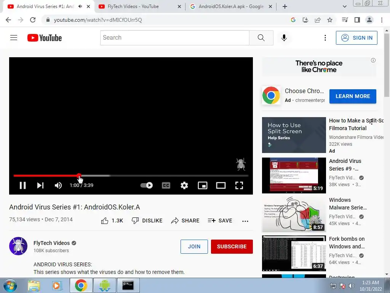Viewport: 390px width, 293px height.
Task: Open the Split Screen Filmora thumbnail
Action: coord(294,135)
